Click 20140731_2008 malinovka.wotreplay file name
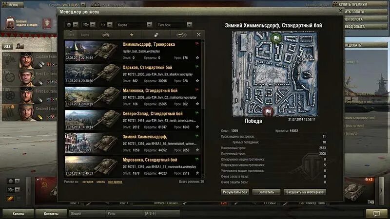The width and height of the screenshot is (390, 219). click(159, 98)
